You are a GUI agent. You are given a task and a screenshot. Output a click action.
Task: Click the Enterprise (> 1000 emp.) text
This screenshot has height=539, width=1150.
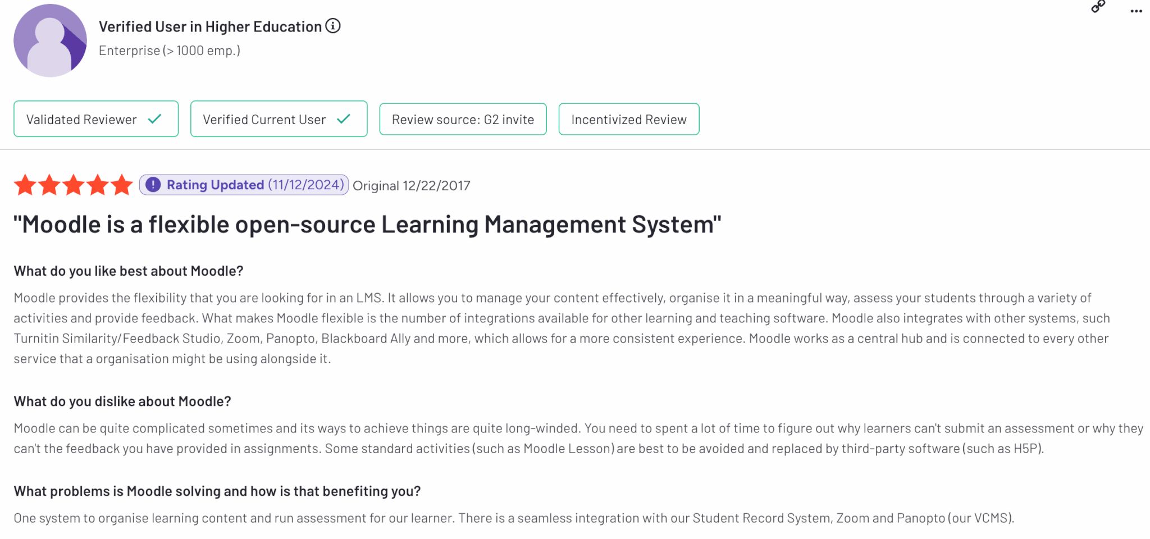(x=170, y=51)
